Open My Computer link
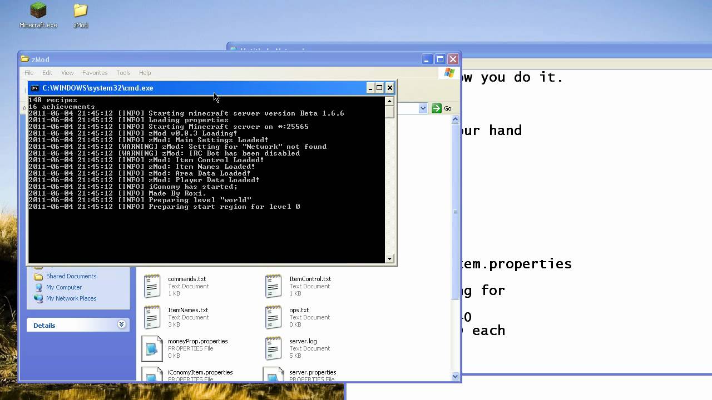The height and width of the screenshot is (400, 712). tap(64, 287)
